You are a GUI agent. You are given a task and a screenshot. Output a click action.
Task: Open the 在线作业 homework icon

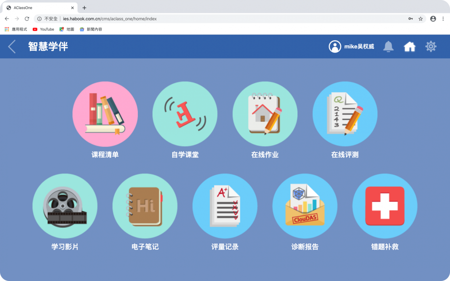265,114
